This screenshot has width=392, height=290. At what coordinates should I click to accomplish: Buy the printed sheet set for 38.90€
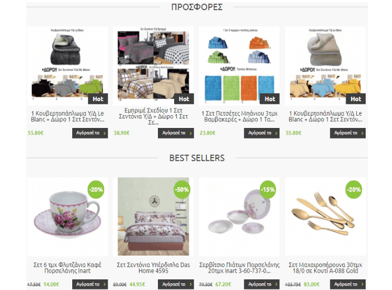176,133
